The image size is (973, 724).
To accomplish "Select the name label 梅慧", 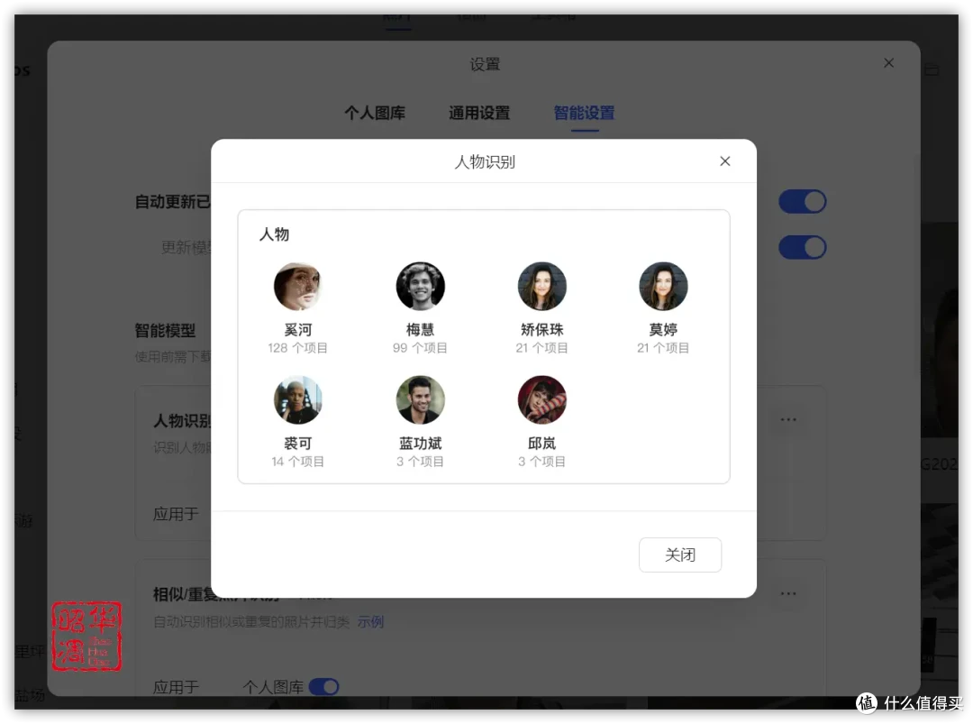I will (x=420, y=329).
